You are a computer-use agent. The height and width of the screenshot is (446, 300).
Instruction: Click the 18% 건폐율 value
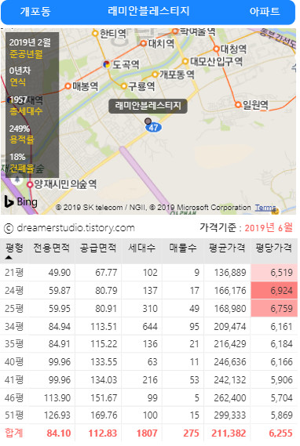tap(17, 157)
